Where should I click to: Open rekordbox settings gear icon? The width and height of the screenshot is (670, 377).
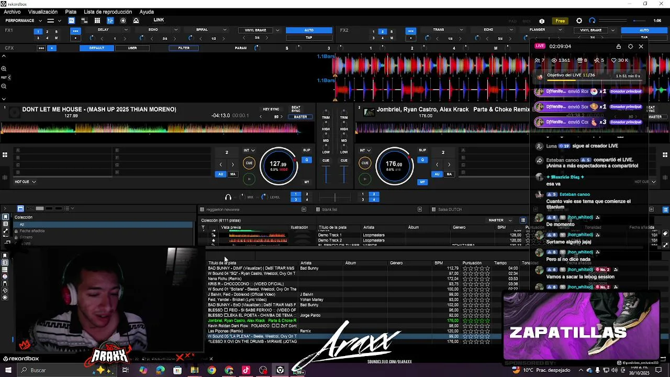pos(579,21)
